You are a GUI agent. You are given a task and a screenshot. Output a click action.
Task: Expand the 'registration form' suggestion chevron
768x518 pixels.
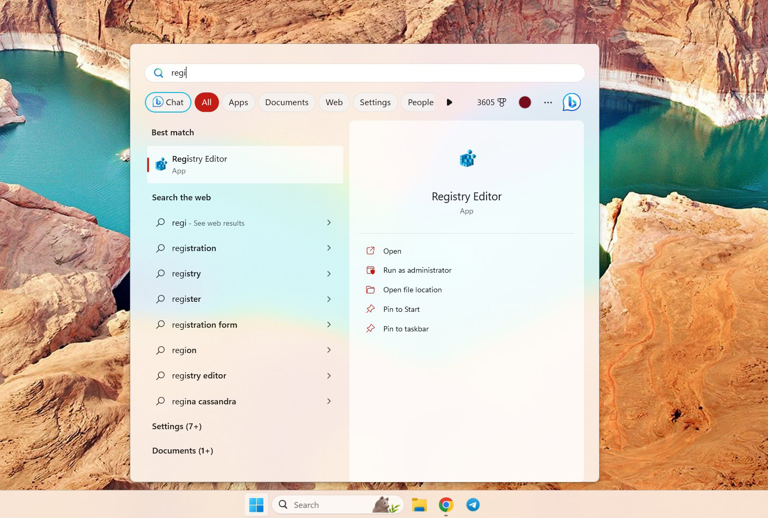[329, 325]
